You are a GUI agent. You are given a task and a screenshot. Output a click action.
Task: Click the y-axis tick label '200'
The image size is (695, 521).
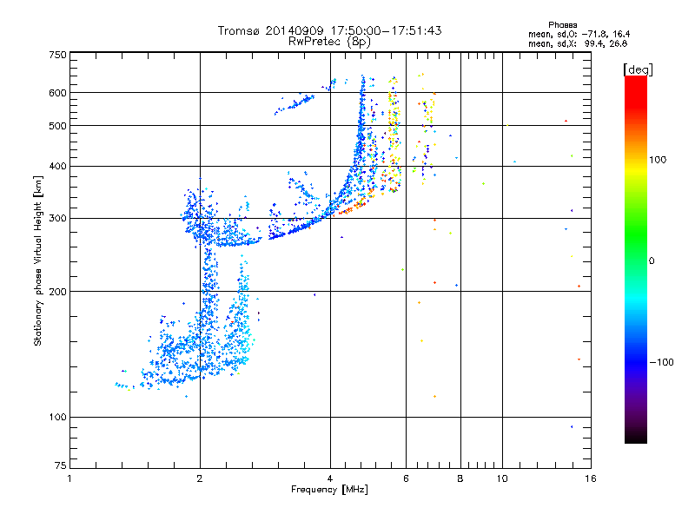tap(57, 292)
